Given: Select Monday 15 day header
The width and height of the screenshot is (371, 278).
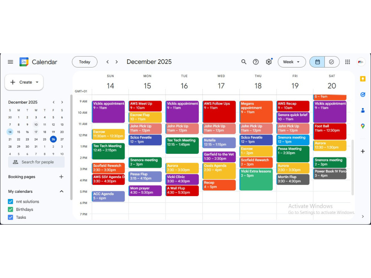Looking at the screenshot, I should tap(147, 86).
